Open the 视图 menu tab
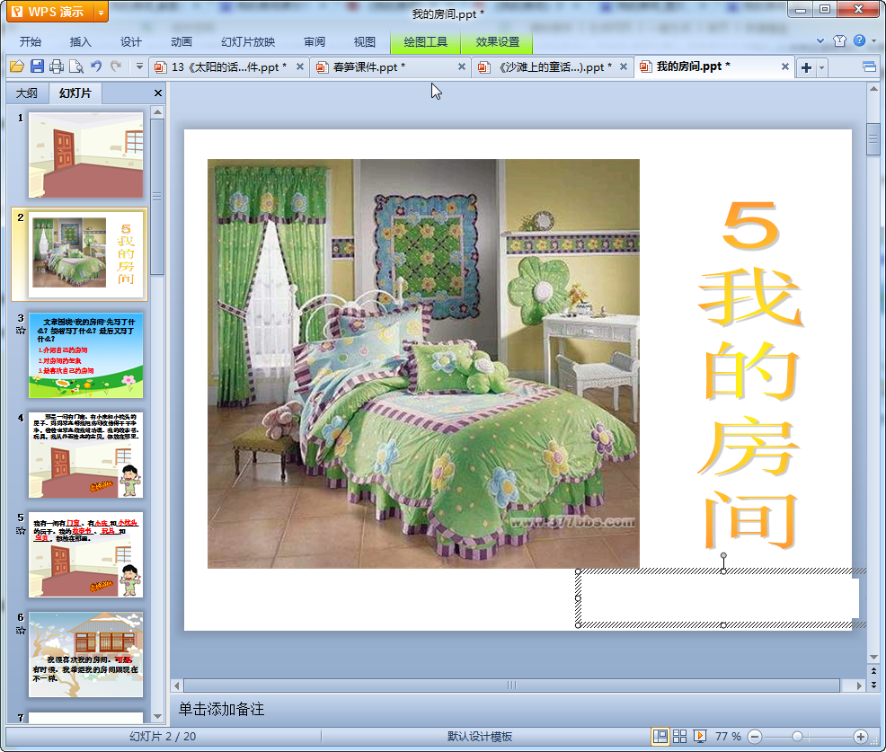Screen dimensions: 886x752 click(x=365, y=42)
